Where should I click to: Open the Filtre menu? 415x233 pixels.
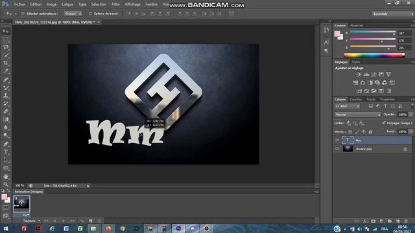click(115, 5)
